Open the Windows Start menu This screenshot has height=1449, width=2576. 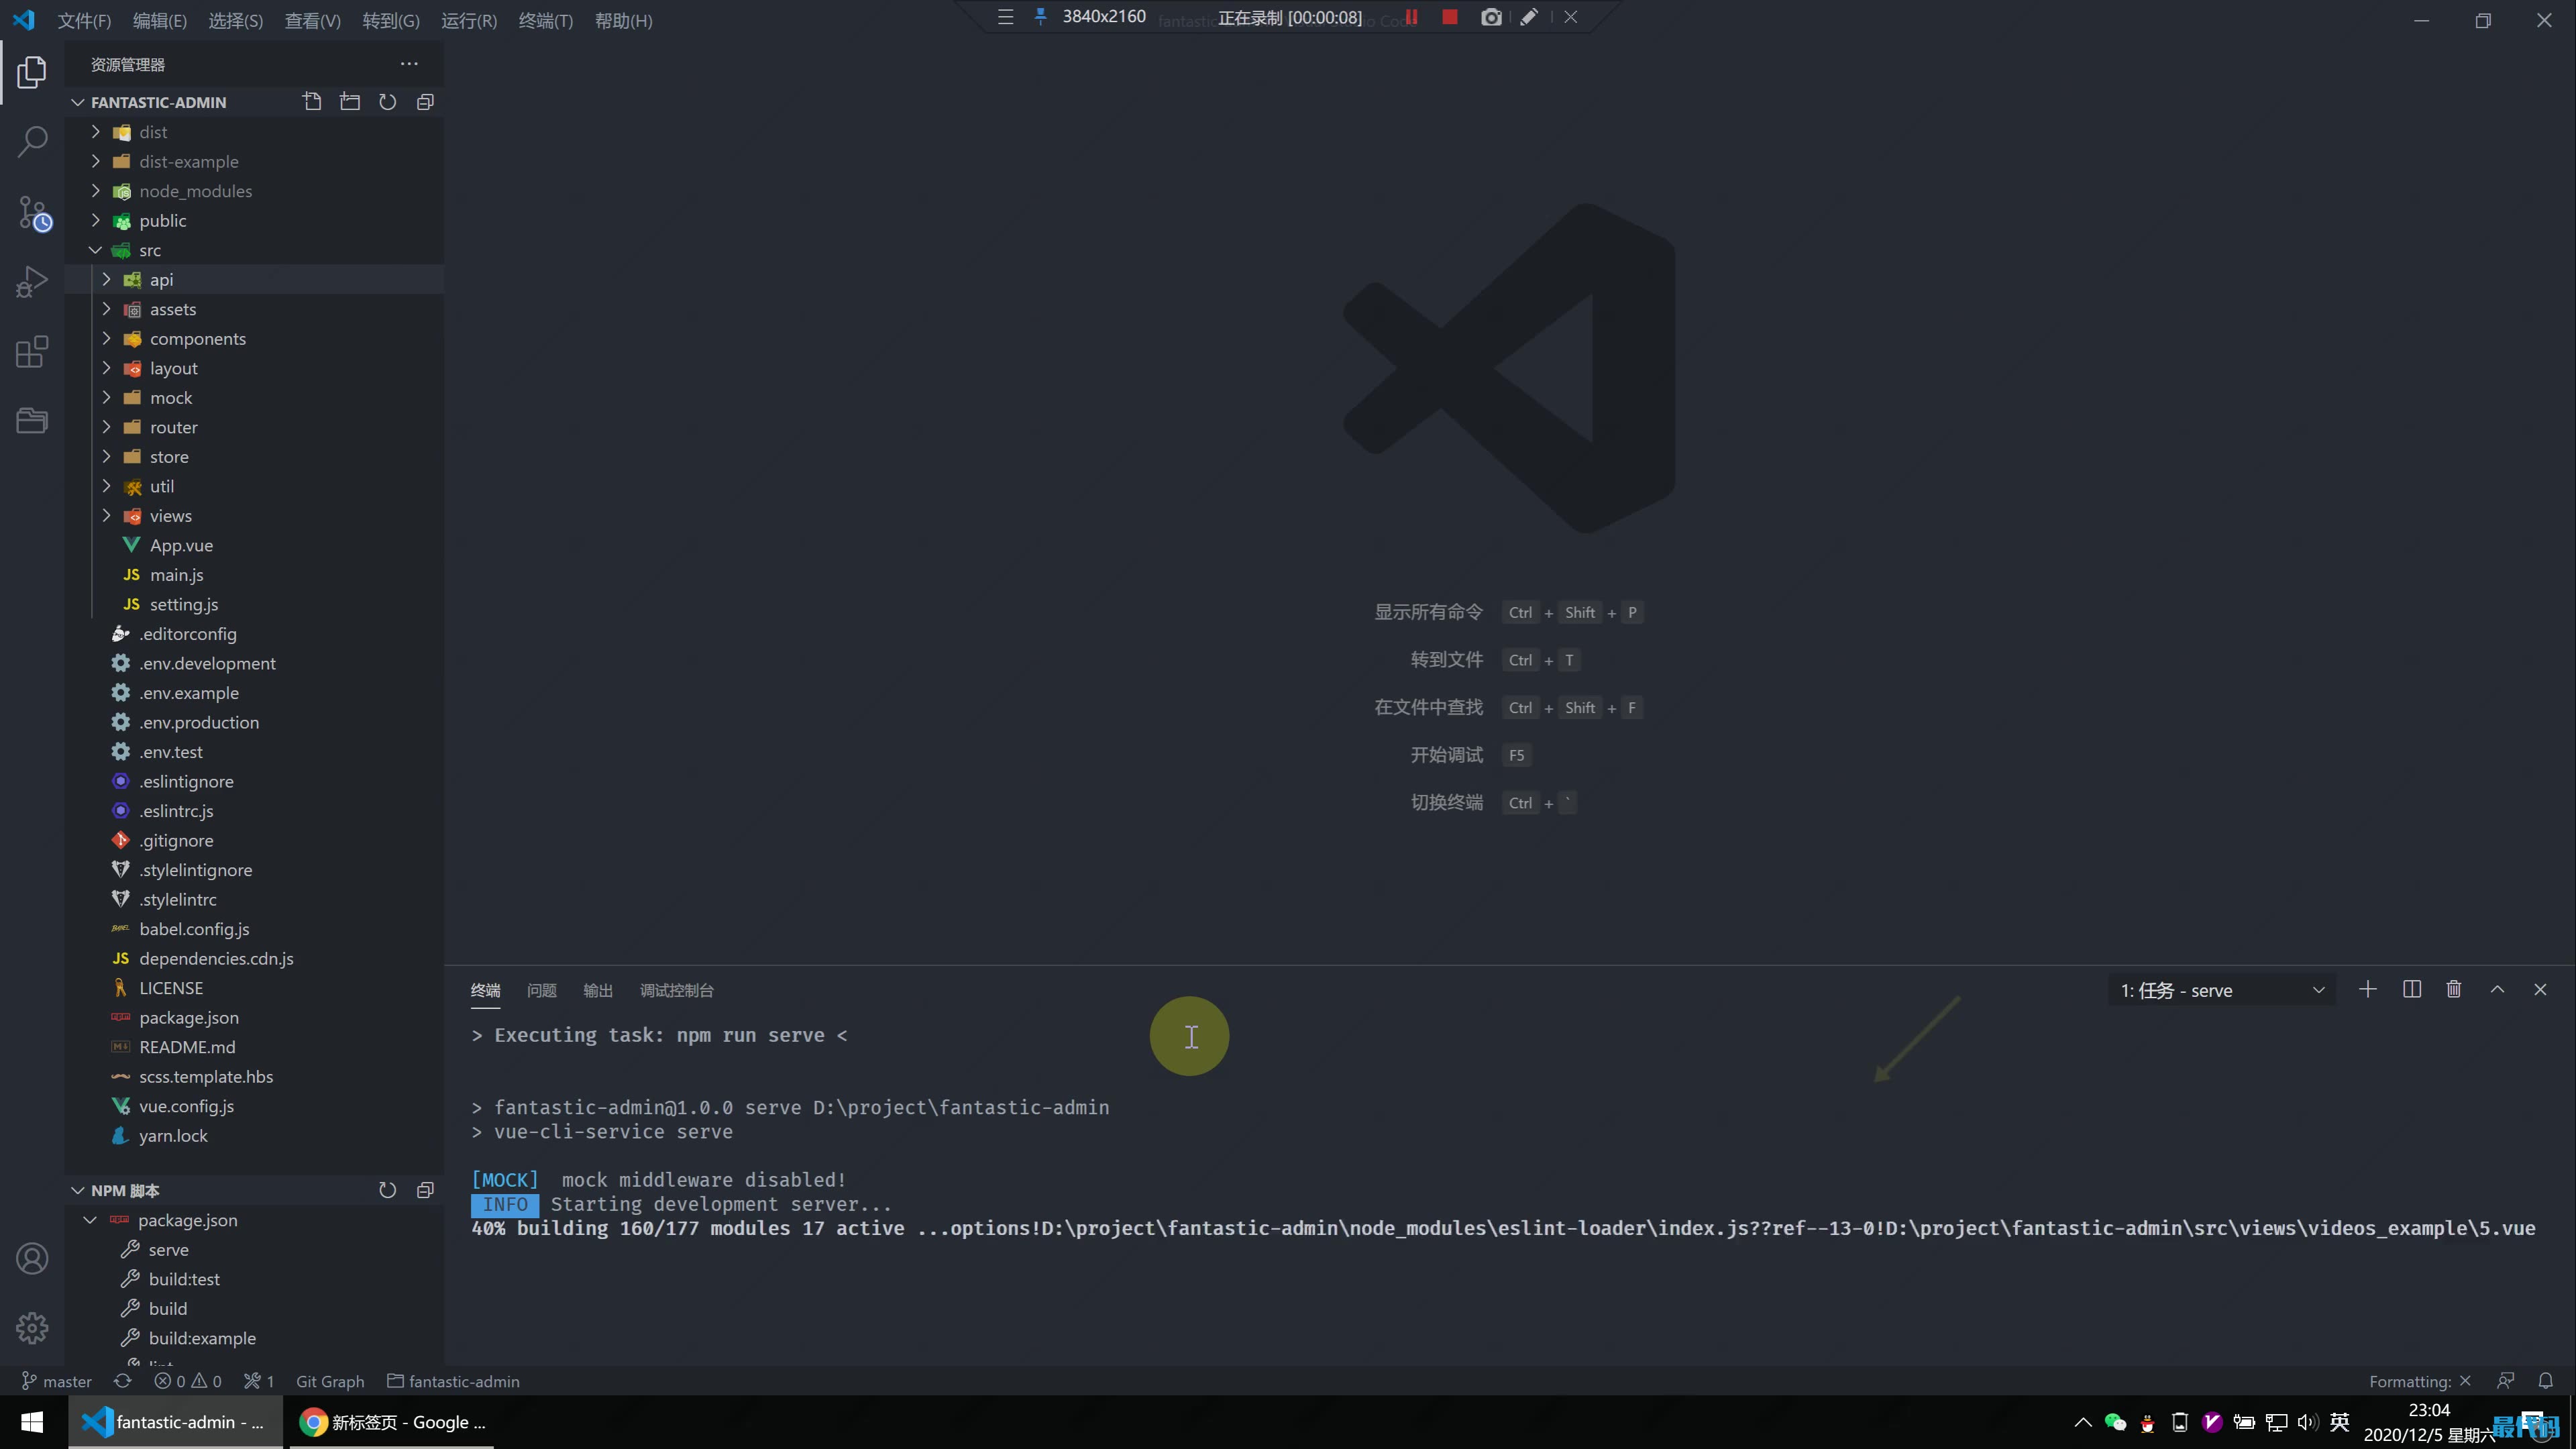click(x=32, y=1422)
